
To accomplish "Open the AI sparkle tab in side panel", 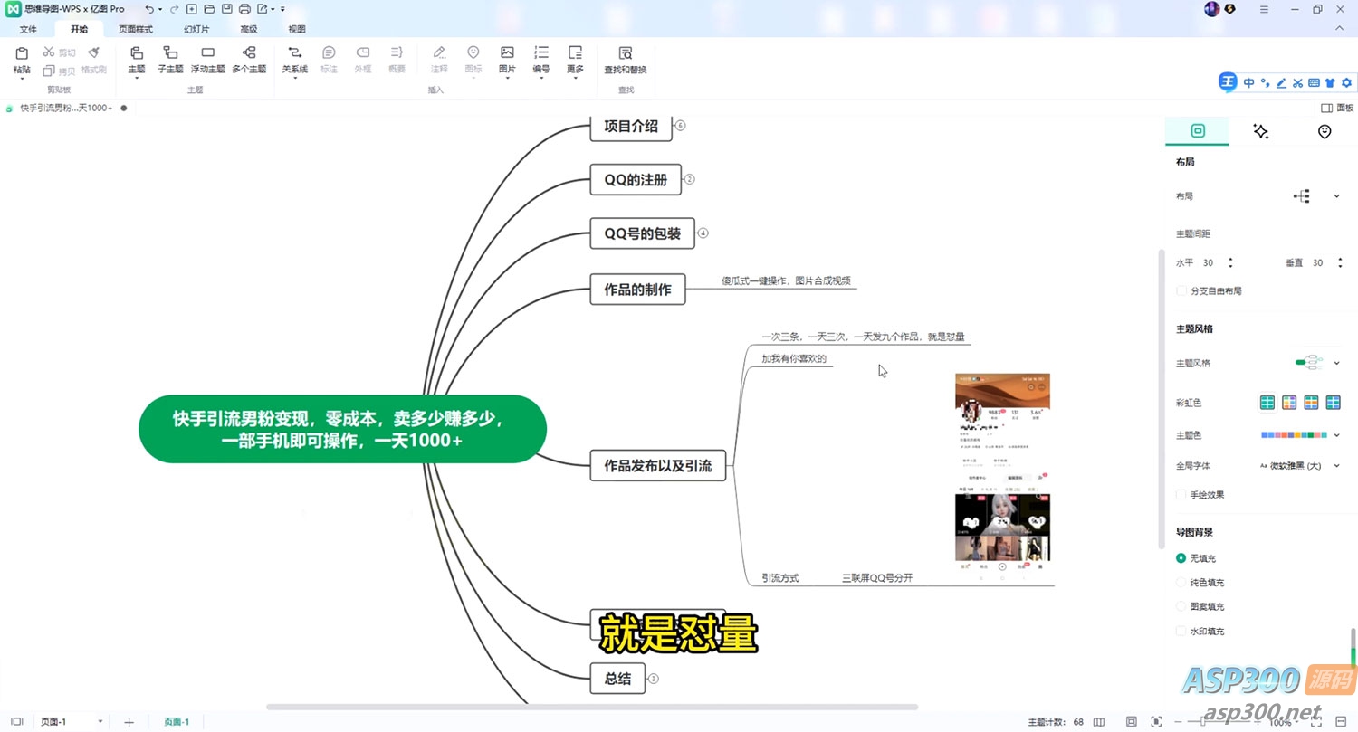I will coord(1260,131).
